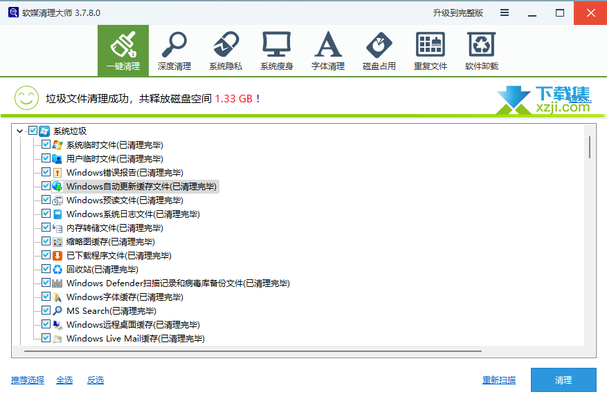
Task: Click the 已下载程序文件 orange download icon
Action: pos(57,256)
